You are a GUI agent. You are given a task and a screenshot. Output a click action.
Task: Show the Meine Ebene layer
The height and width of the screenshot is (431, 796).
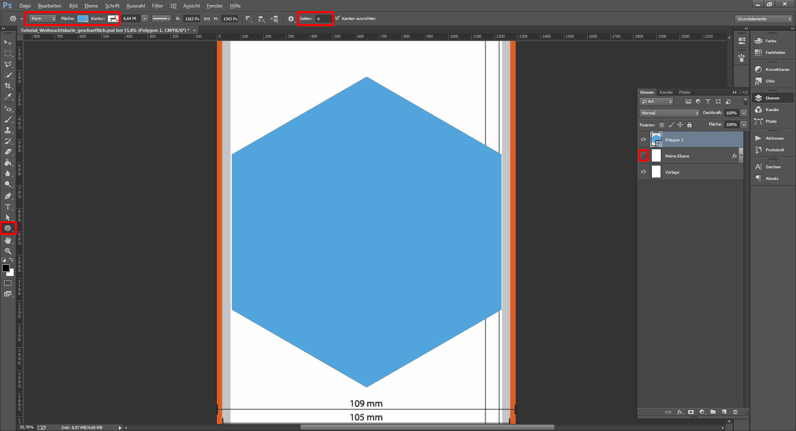click(643, 156)
